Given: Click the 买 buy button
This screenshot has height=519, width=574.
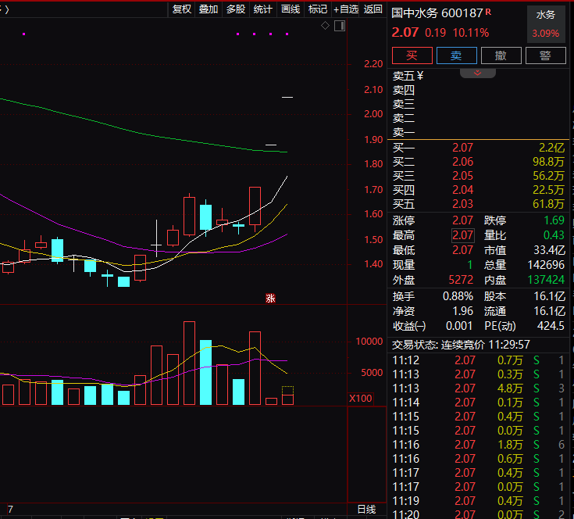Looking at the screenshot, I should [x=412, y=55].
